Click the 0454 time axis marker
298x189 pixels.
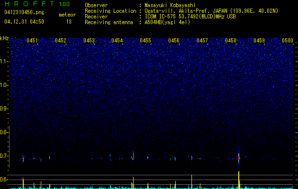coord(117,41)
